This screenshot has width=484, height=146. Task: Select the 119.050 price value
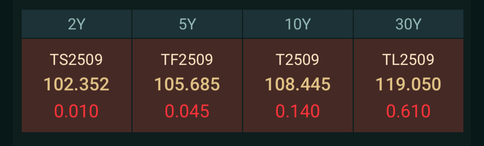pyautogui.click(x=409, y=85)
